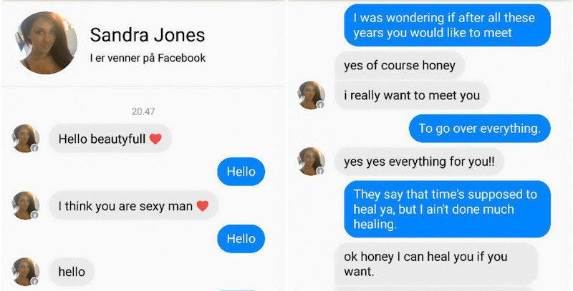The width and height of the screenshot is (573, 291).
Task: Click the 20.47 timestamp
Action: (x=143, y=112)
